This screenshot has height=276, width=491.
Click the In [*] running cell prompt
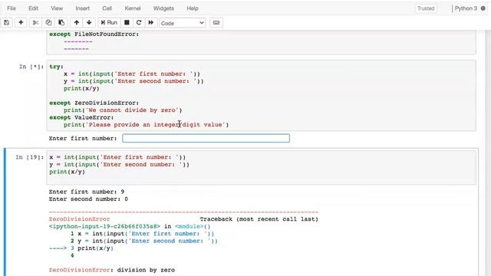(31, 67)
